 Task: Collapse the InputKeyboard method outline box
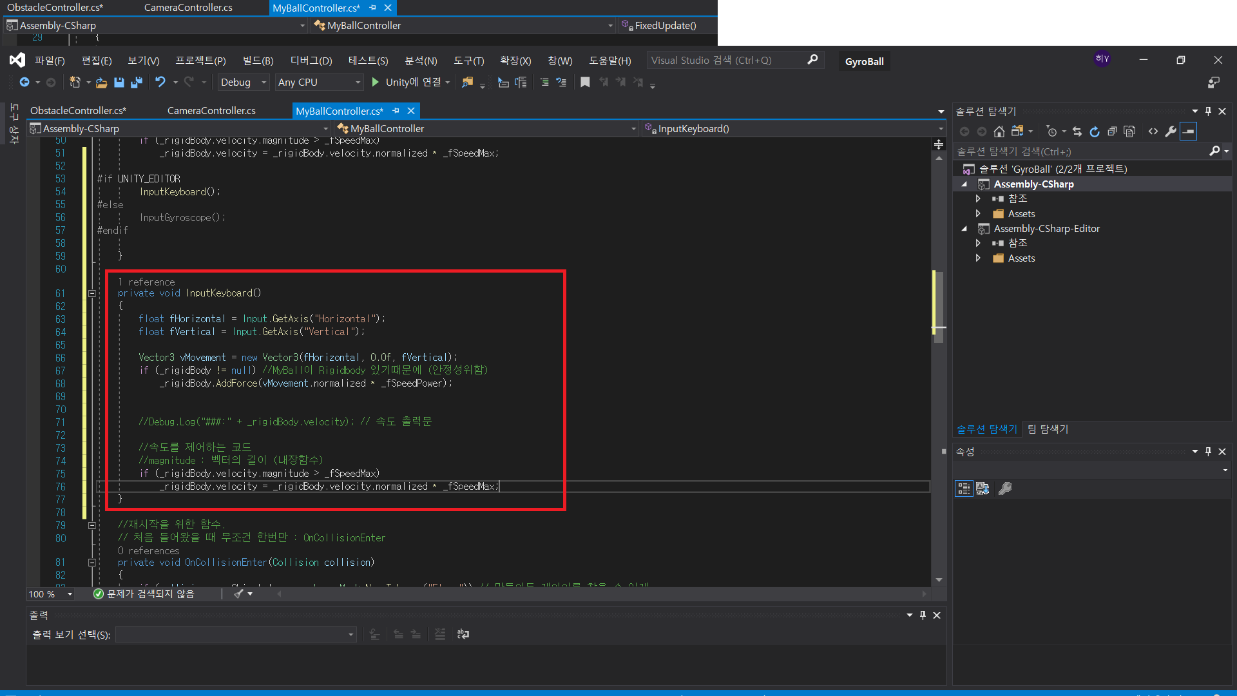pyautogui.click(x=92, y=293)
